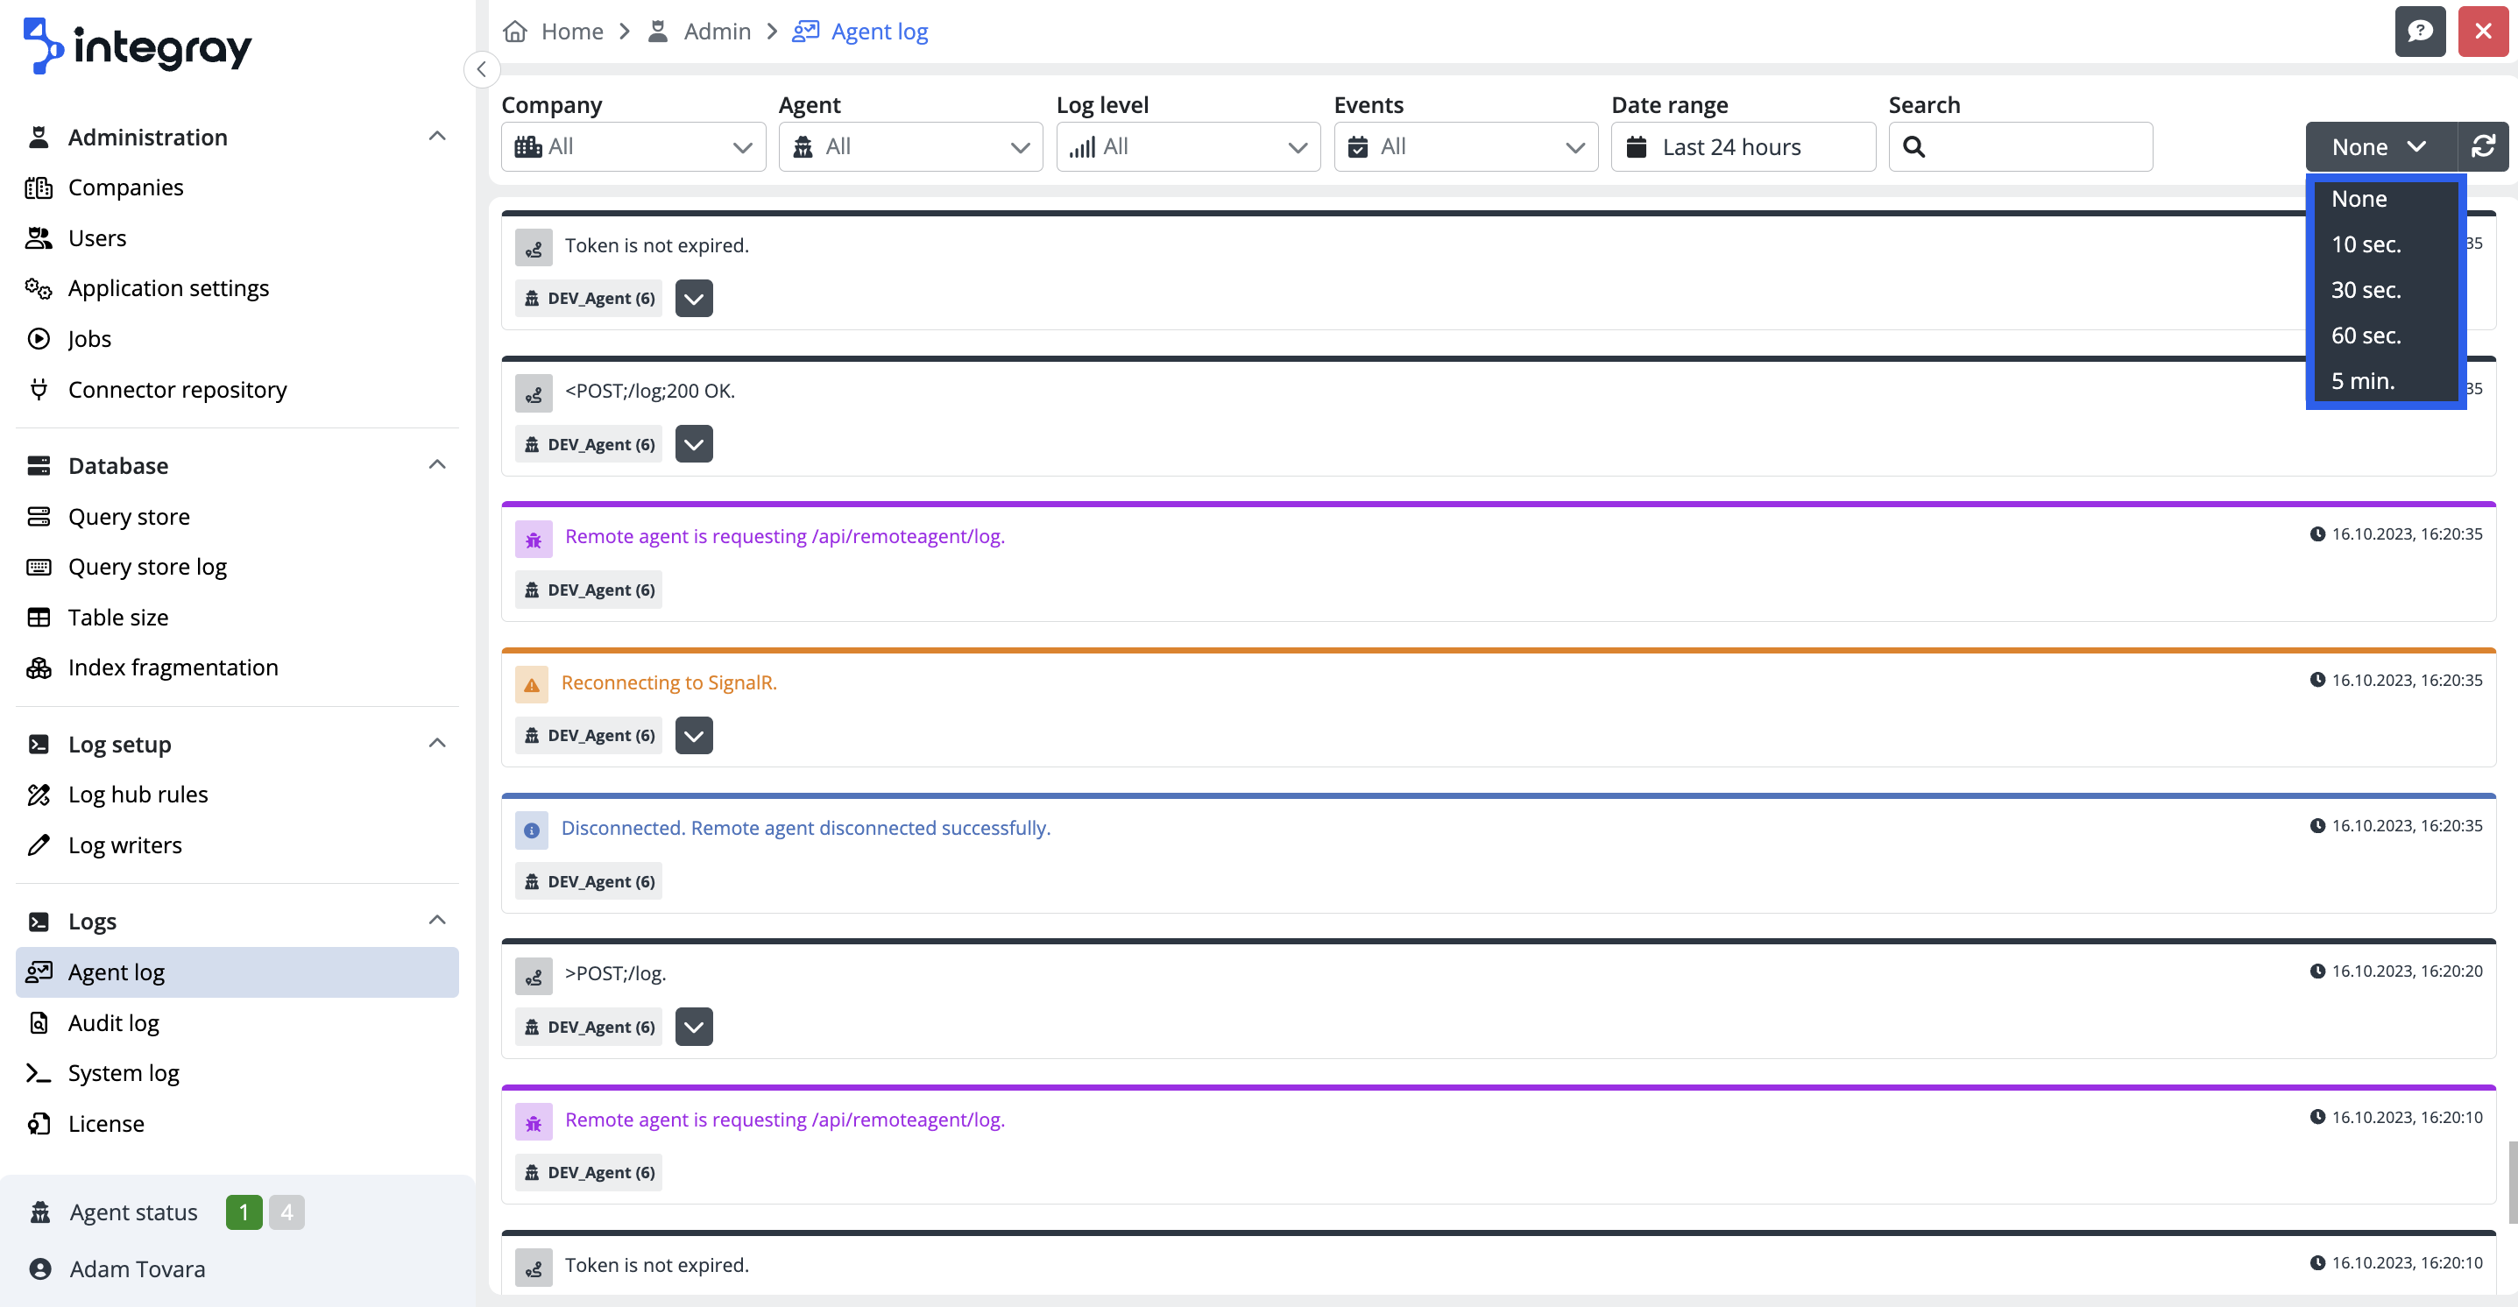2518x1307 pixels.
Task: Click the green Agent status badge 1
Action: [244, 1212]
